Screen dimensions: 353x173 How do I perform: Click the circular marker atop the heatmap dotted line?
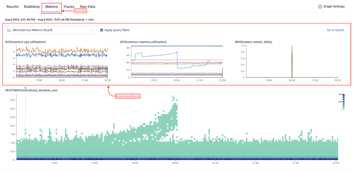point(26,88)
